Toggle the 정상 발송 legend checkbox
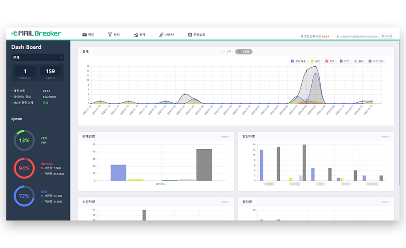Image resolution: width=406 pixels, height=248 pixels. click(292, 61)
